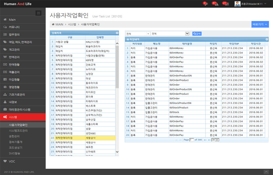Click the hamburger sidebar toggle icon
The height and width of the screenshot is (175, 273).
[39, 13]
